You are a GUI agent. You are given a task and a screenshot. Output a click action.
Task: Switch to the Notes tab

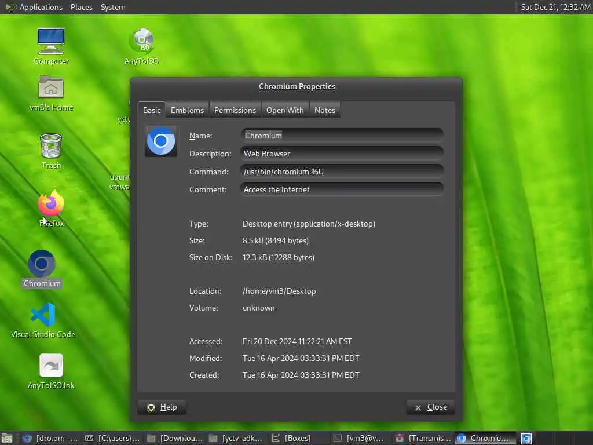point(325,110)
